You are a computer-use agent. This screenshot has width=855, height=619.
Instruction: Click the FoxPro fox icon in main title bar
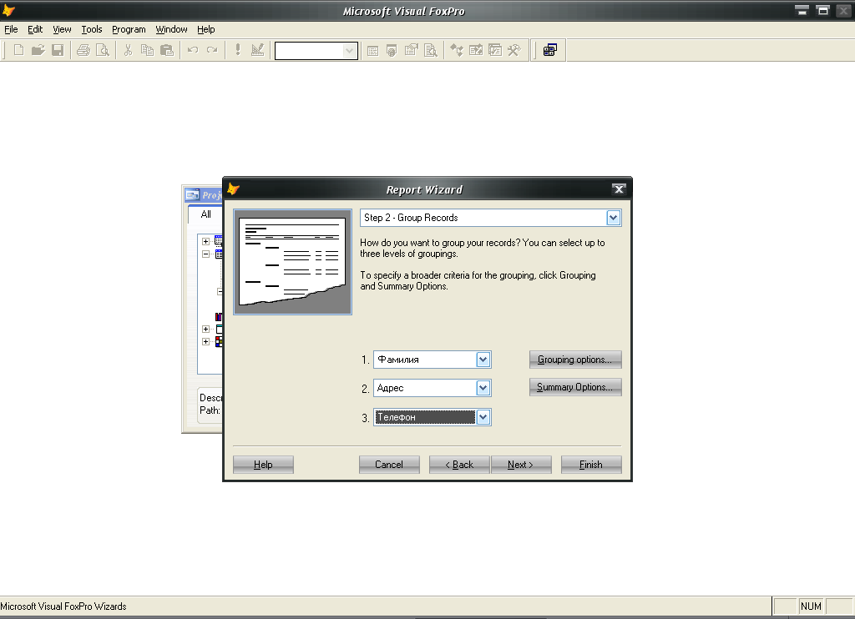click(x=8, y=10)
